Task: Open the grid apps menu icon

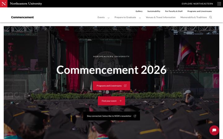Action: point(219,4)
